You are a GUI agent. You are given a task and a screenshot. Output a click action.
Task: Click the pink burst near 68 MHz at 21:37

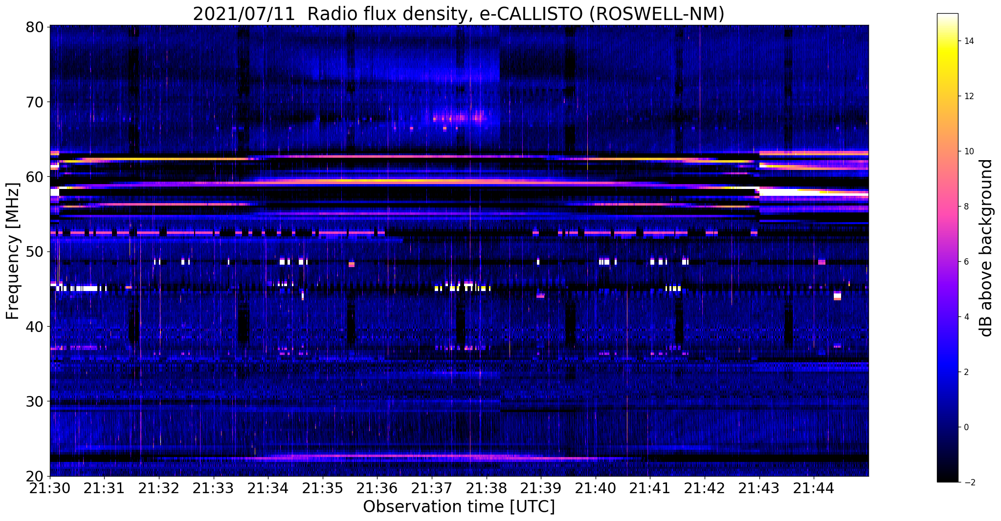point(460,117)
